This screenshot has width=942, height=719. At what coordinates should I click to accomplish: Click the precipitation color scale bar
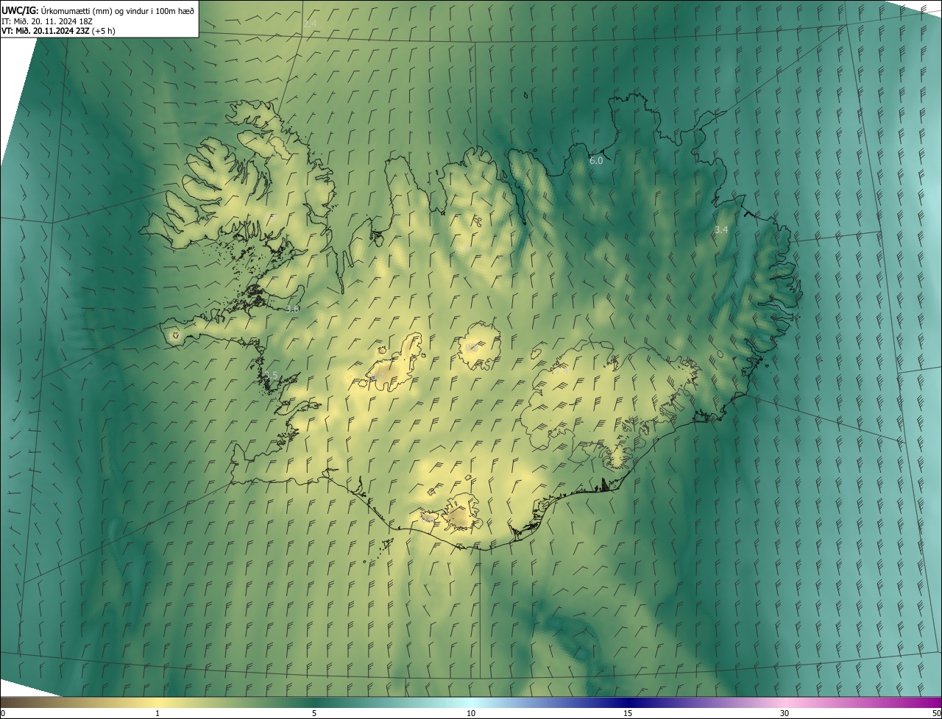(x=471, y=702)
